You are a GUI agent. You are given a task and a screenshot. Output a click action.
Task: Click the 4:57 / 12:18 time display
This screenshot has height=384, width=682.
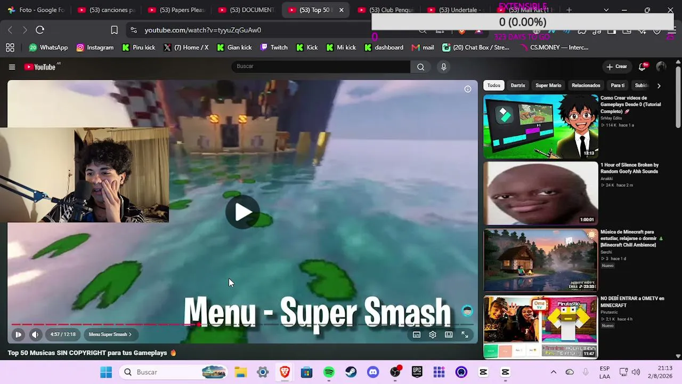pyautogui.click(x=63, y=334)
